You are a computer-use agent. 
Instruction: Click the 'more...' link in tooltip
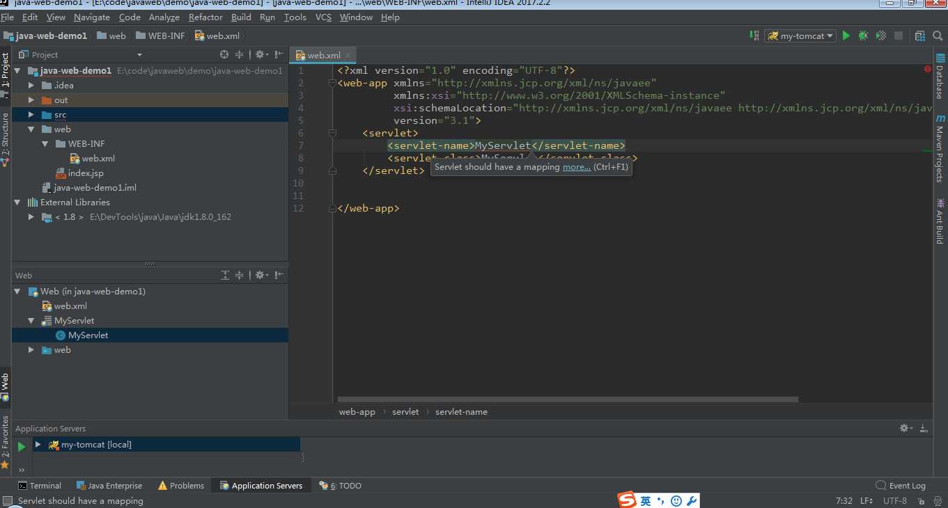point(576,167)
